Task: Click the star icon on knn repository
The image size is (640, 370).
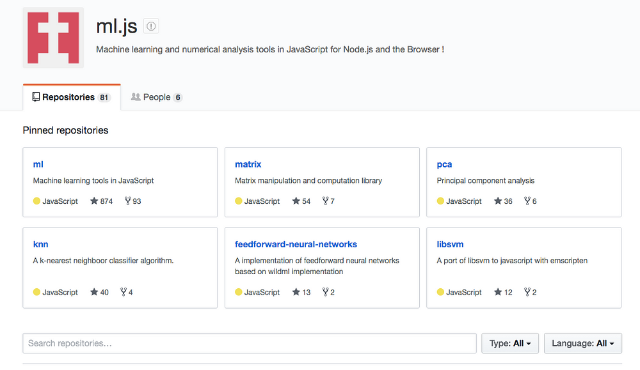Action: coord(94,292)
